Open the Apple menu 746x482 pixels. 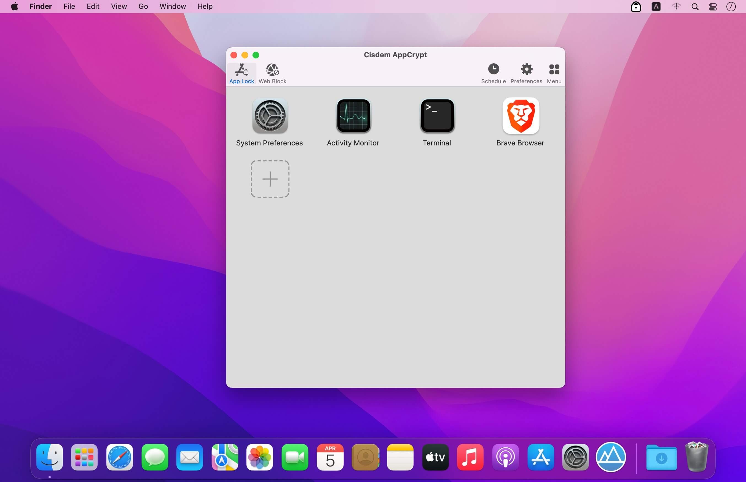14,6
